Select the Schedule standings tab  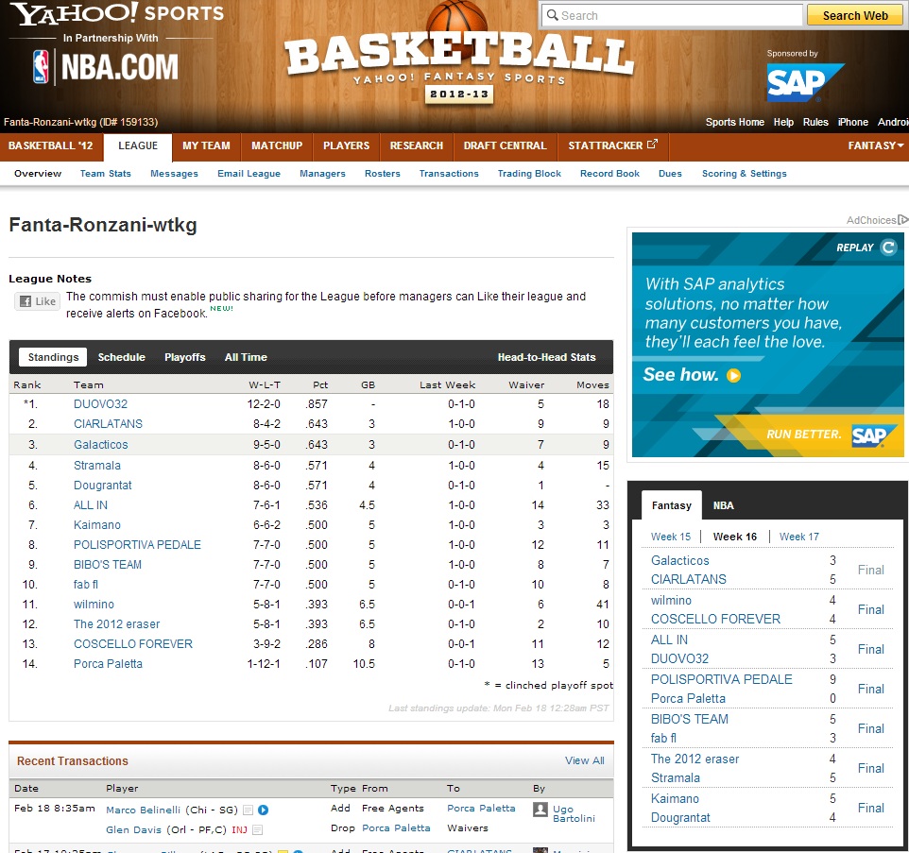[122, 357]
